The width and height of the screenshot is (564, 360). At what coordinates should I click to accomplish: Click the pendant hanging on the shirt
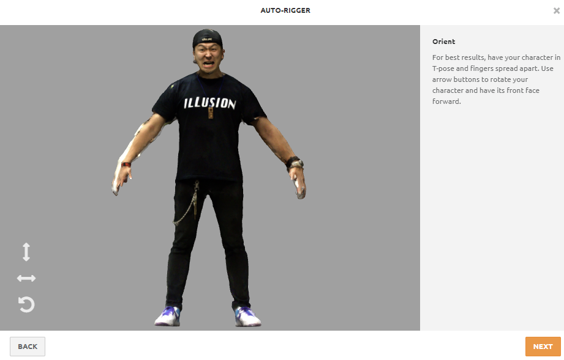(x=211, y=112)
